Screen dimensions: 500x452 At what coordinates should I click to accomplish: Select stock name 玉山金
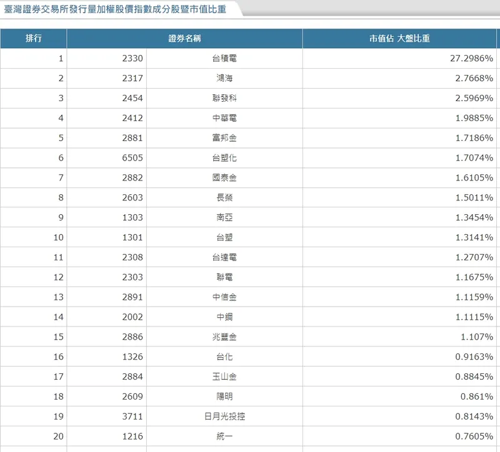(x=224, y=376)
